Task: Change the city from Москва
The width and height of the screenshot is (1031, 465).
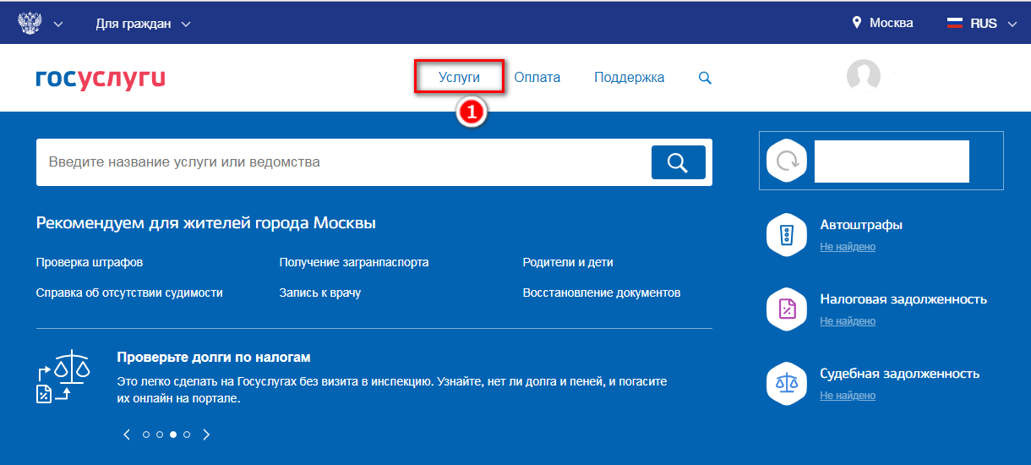Action: tap(891, 23)
